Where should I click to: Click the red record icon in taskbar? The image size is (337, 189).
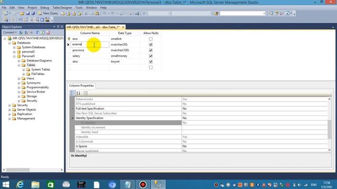click(x=143, y=184)
